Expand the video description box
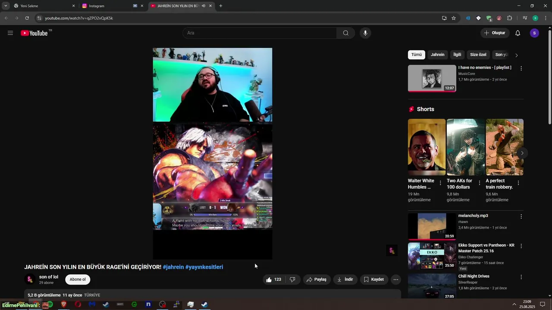 213,295
